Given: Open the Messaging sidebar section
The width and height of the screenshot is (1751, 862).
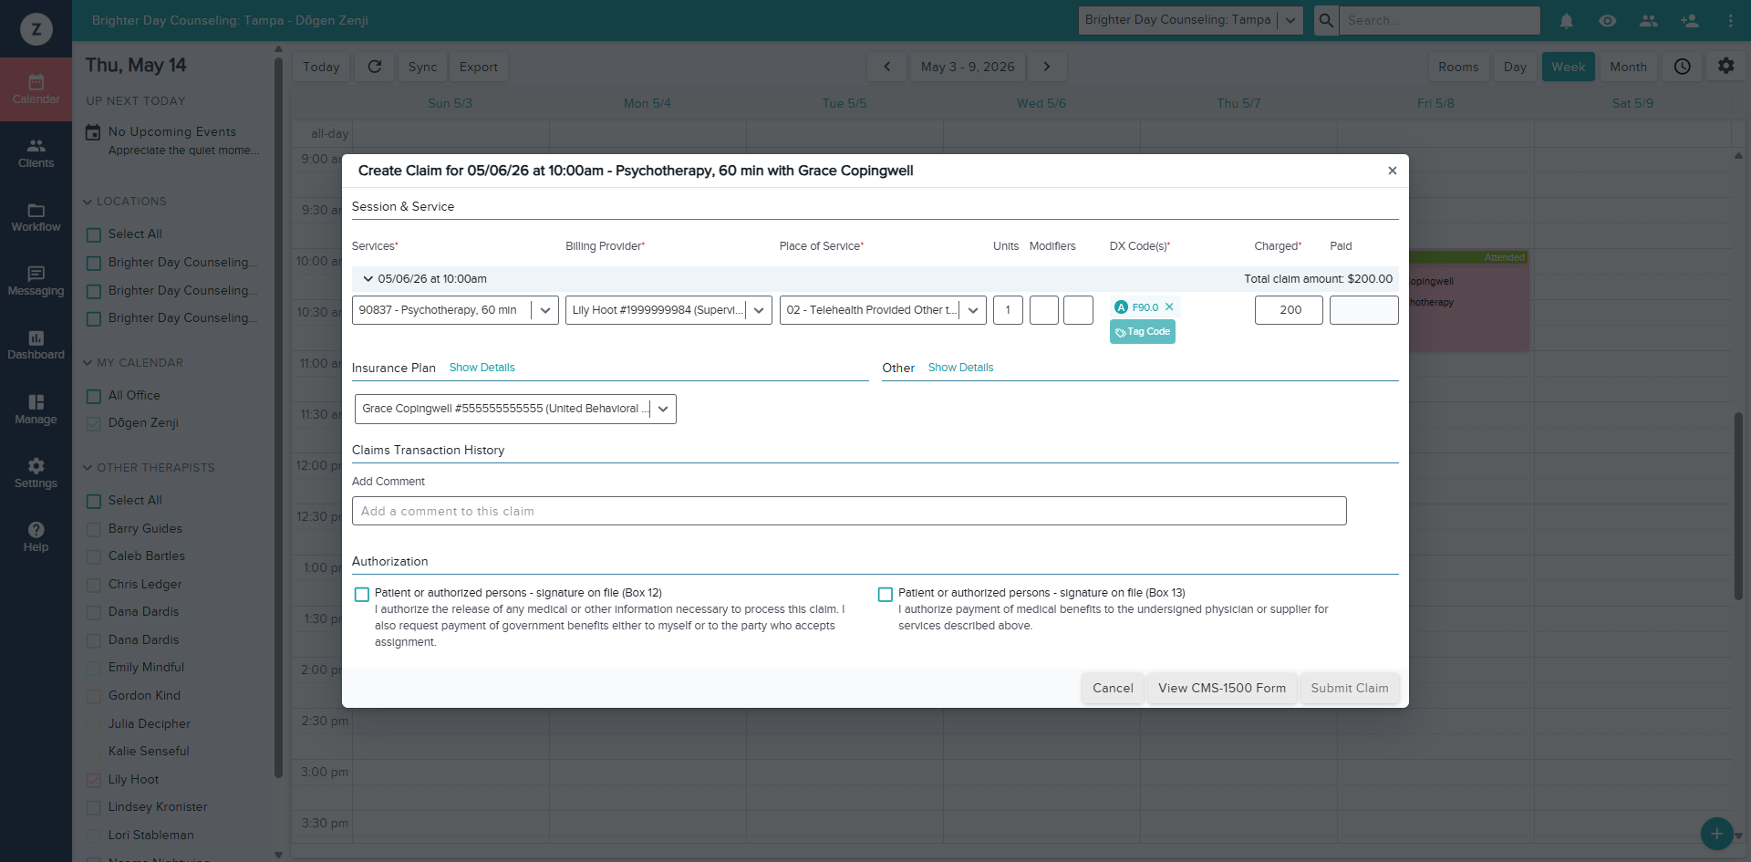Looking at the screenshot, I should pos(36,281).
